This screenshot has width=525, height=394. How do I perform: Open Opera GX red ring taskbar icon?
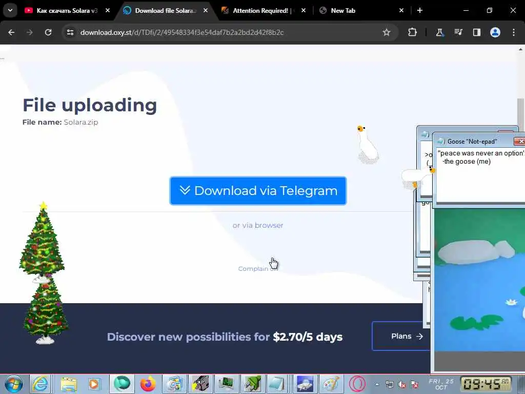click(357, 384)
